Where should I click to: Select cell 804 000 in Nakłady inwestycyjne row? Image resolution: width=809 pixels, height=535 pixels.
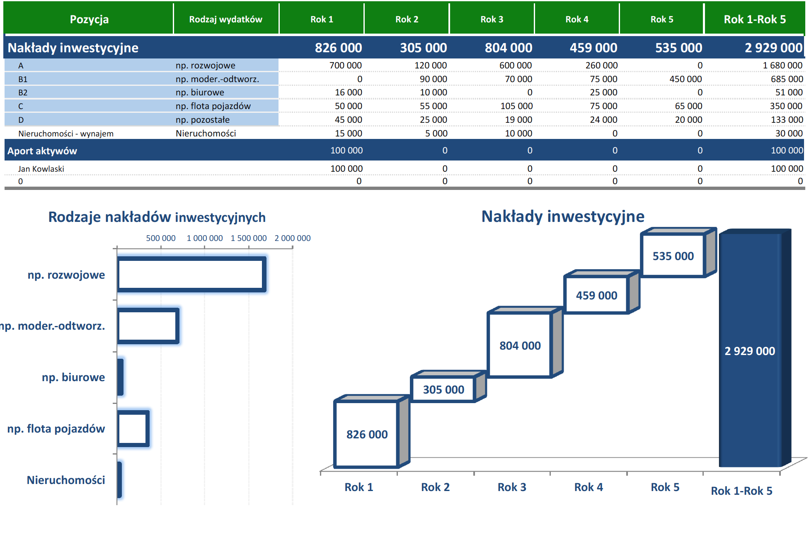509,48
